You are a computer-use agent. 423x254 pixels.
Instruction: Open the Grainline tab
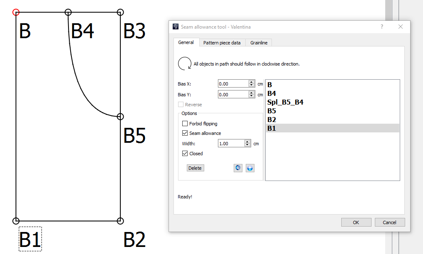[x=259, y=43]
